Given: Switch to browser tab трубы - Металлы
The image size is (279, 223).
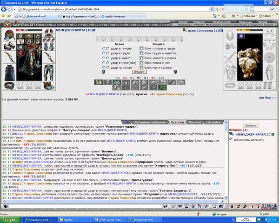Looking at the screenshot, I should tap(120, 17).
